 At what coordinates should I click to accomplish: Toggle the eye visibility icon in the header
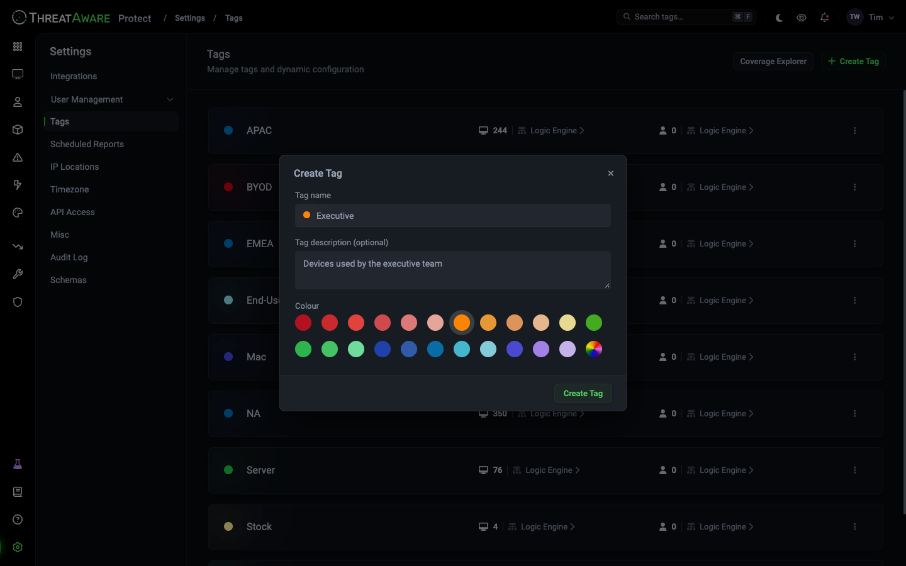tap(802, 18)
